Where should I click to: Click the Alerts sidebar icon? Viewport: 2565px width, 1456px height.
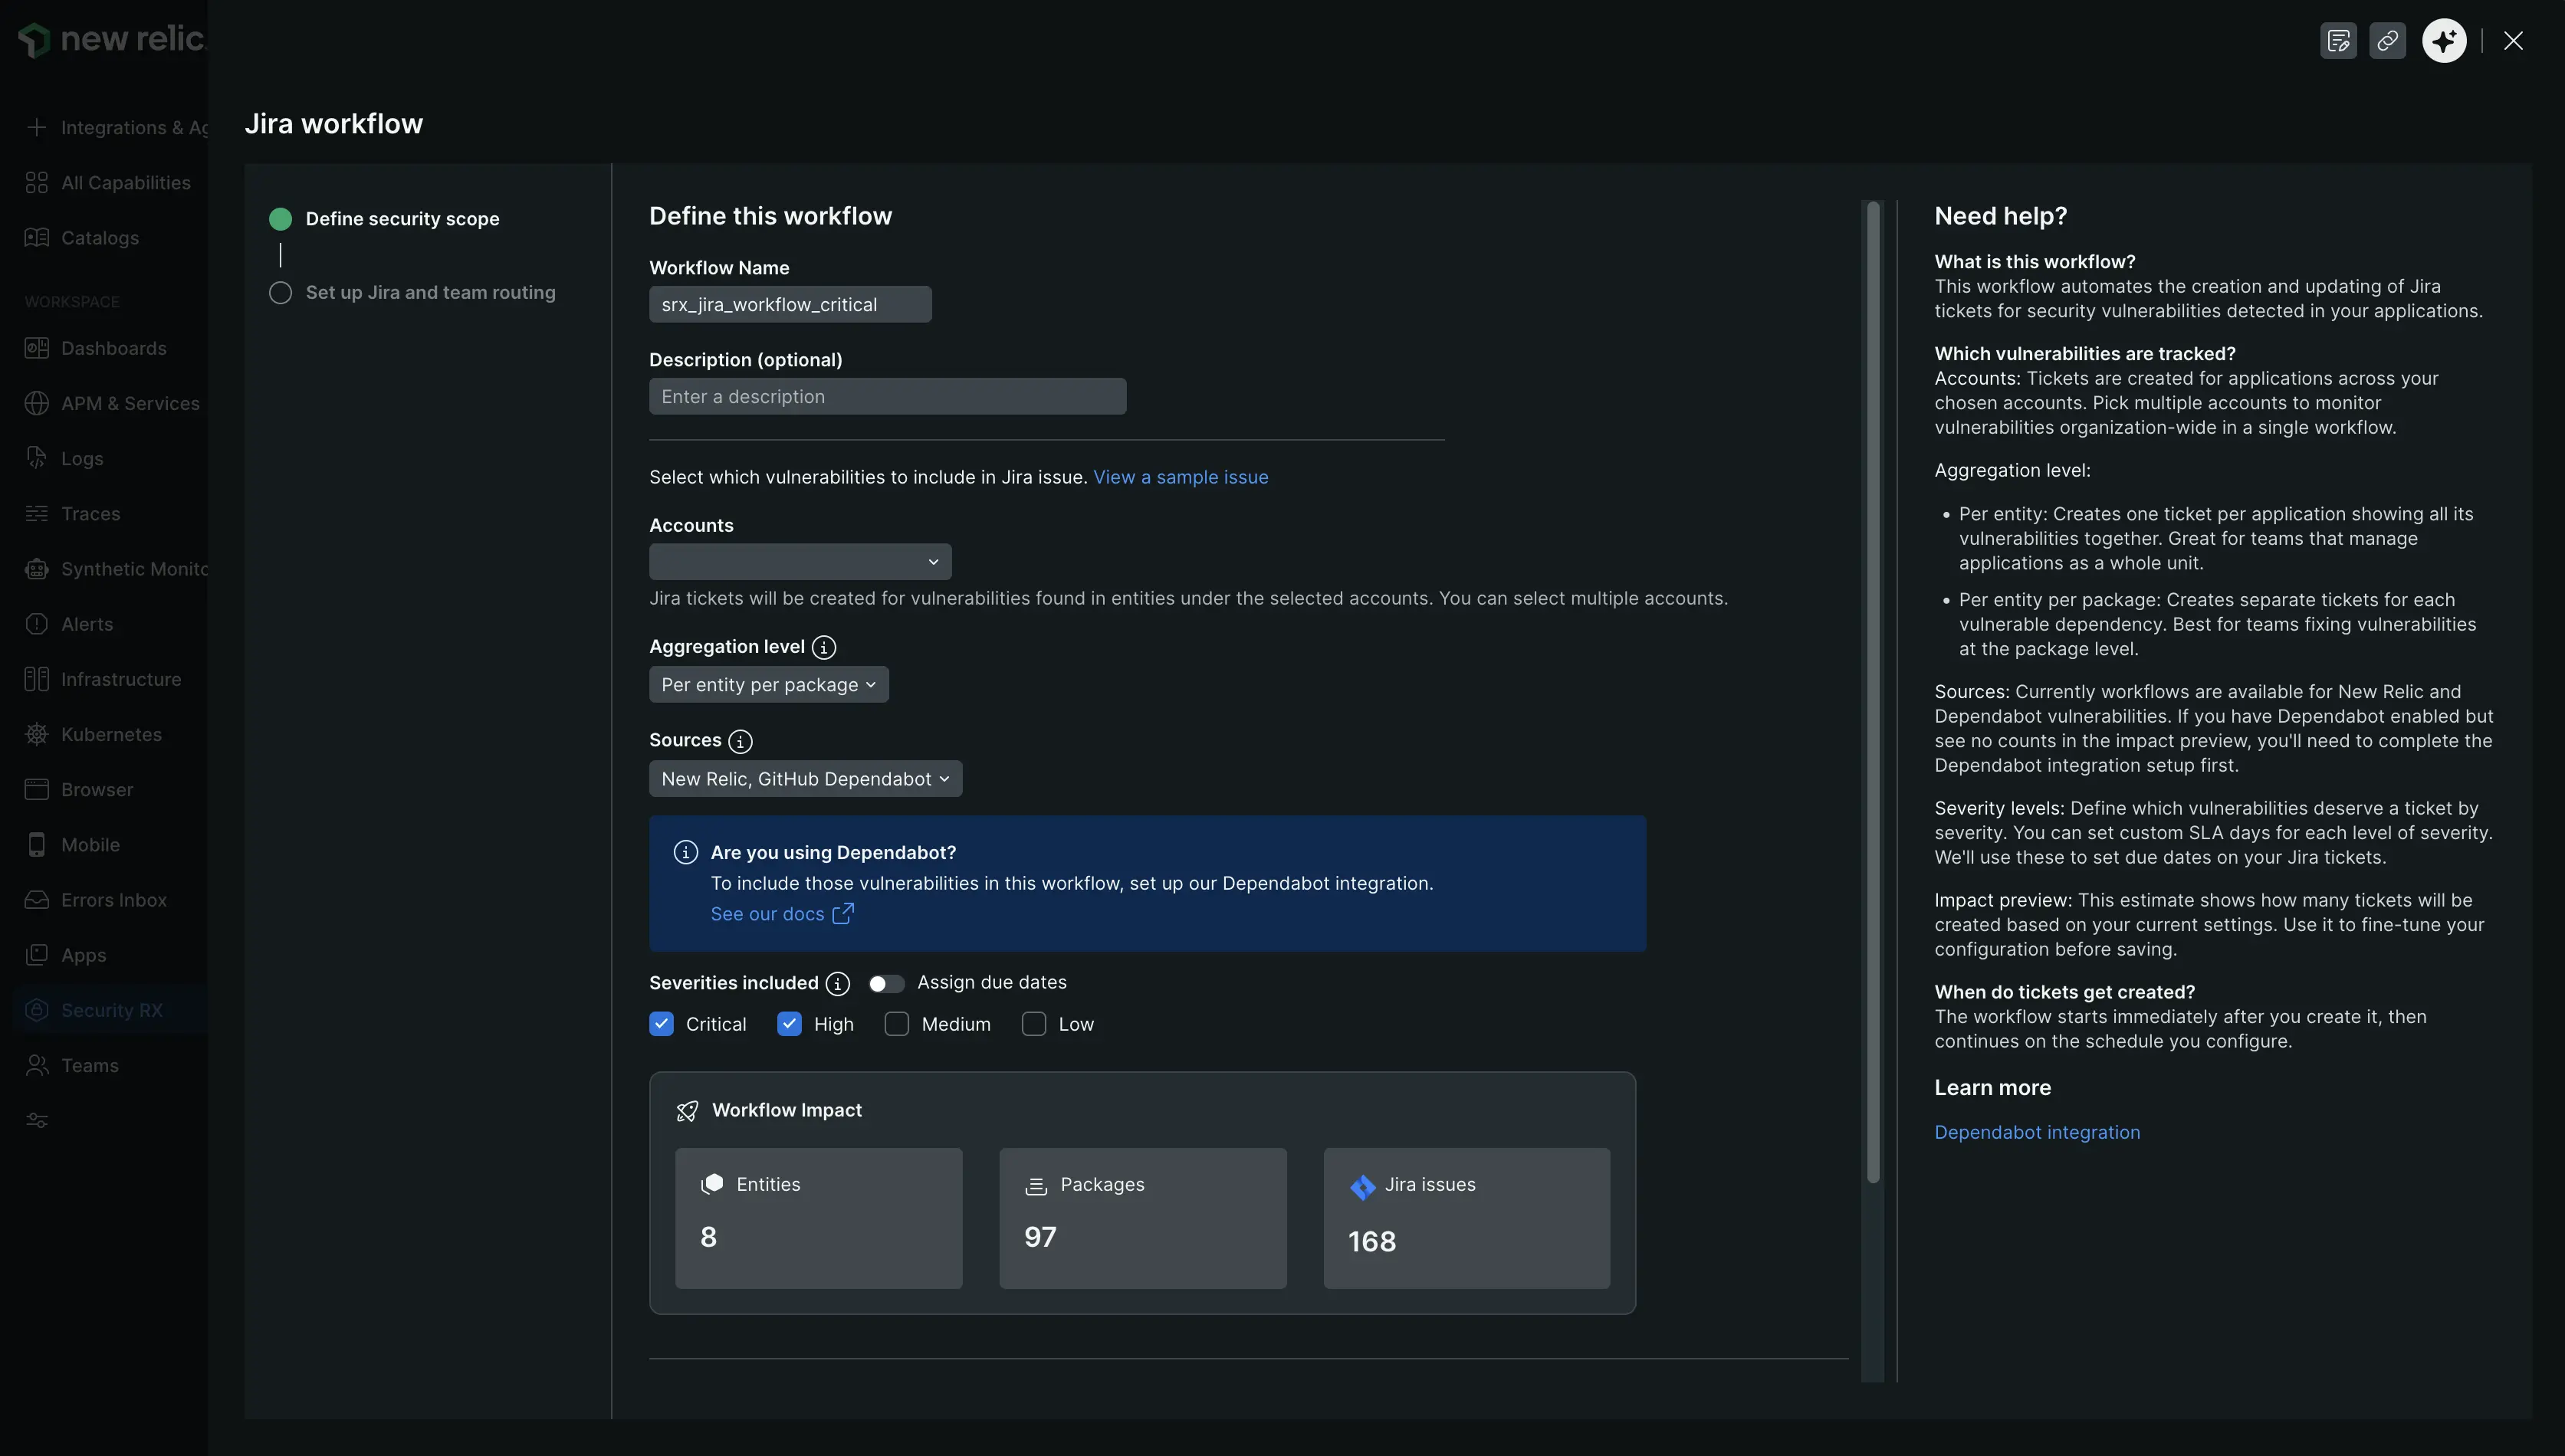click(37, 624)
